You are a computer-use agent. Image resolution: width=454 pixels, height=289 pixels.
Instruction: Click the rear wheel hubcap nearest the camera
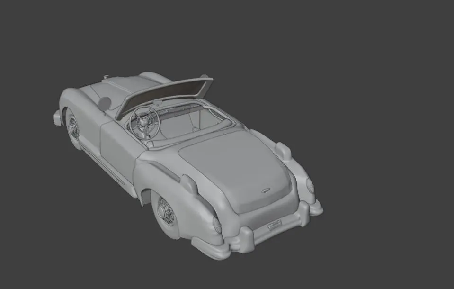166,211
